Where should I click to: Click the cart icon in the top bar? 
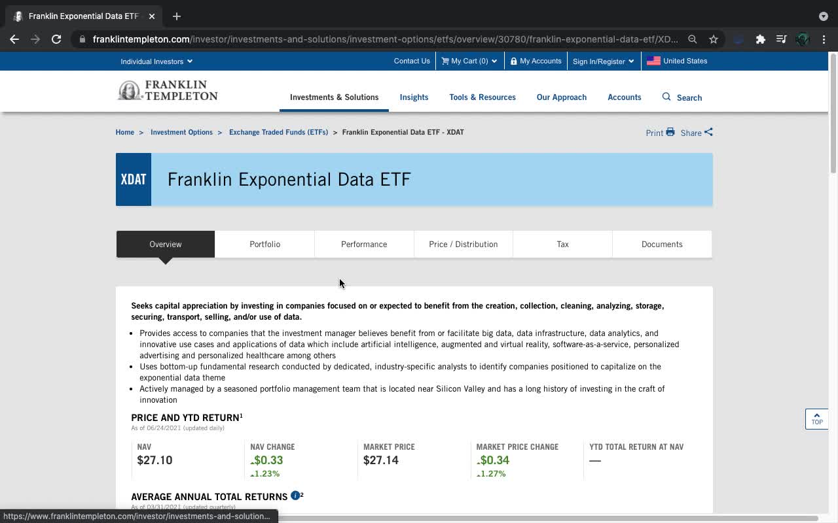tap(445, 61)
